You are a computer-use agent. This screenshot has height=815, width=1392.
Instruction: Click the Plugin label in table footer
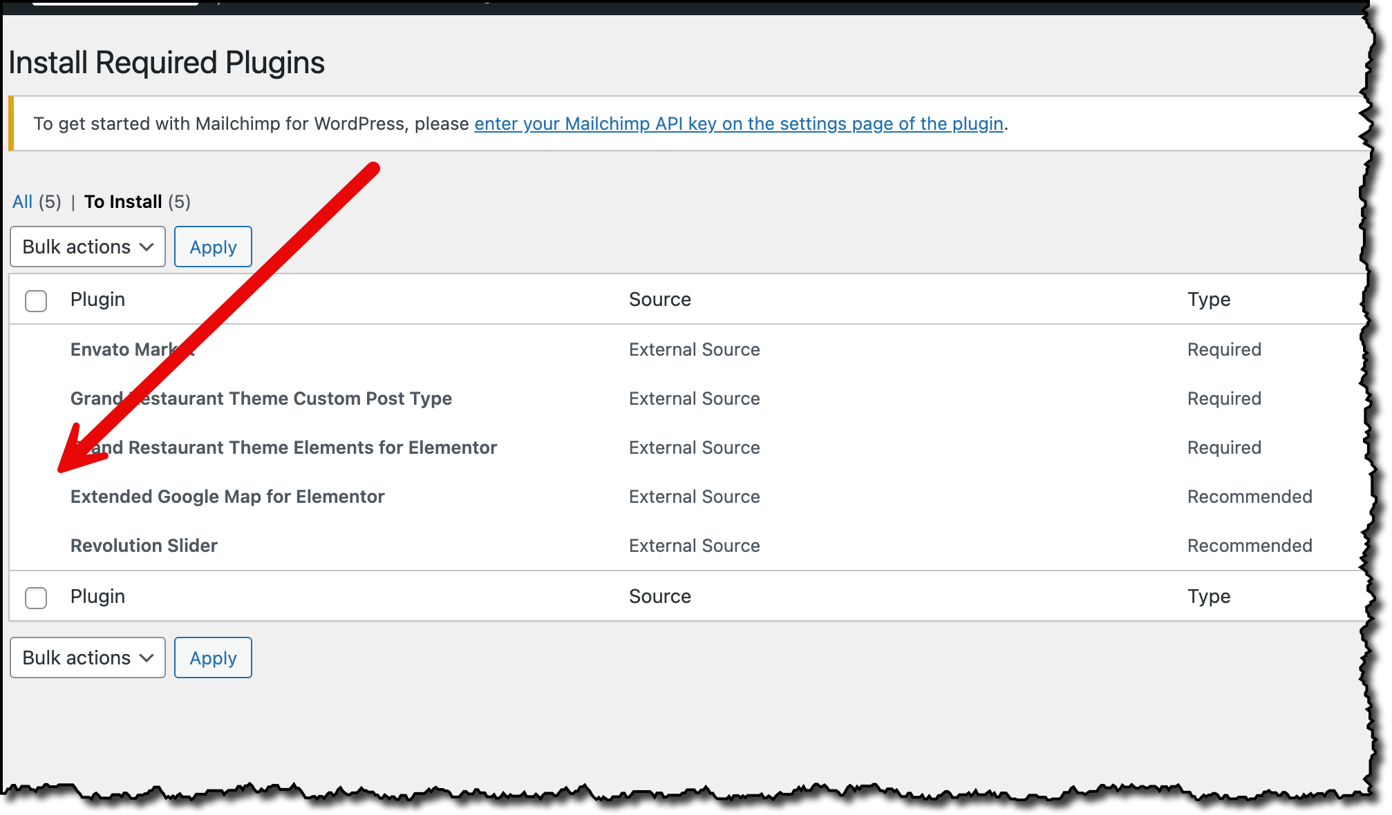click(97, 597)
